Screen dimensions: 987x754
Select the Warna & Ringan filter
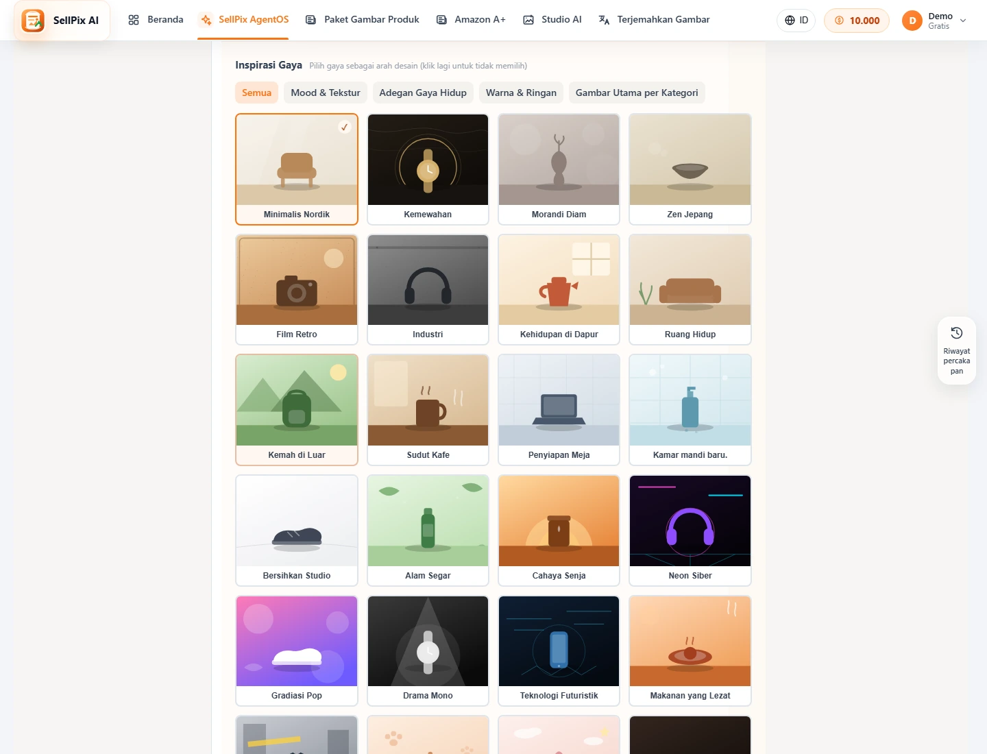(x=521, y=93)
